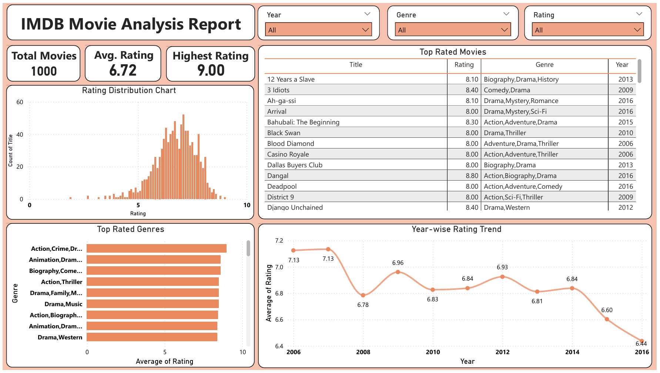Viewport: 660px width, 373px height.
Task: Click the 'Rating Distribution Chart' title
Action: tap(129, 90)
